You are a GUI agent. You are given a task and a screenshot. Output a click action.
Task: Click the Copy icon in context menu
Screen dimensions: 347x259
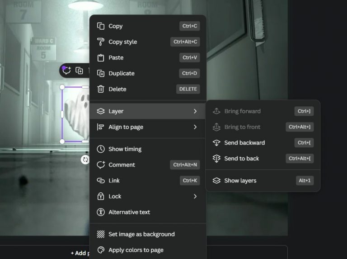pyautogui.click(x=101, y=26)
